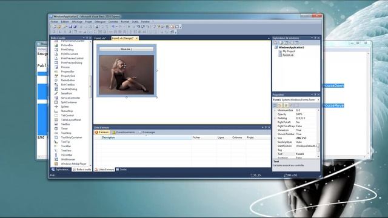
Task: Select PropertyGrid in the toolbox
Action: 68,76
